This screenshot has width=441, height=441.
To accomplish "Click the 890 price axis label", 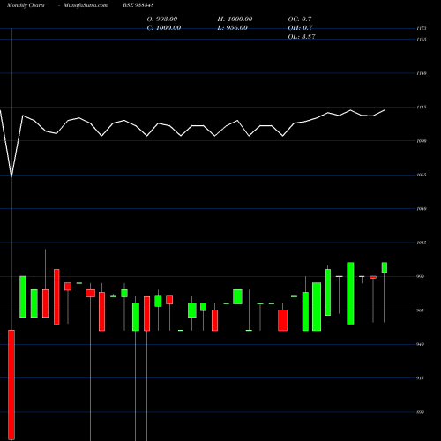I will [x=421, y=412].
